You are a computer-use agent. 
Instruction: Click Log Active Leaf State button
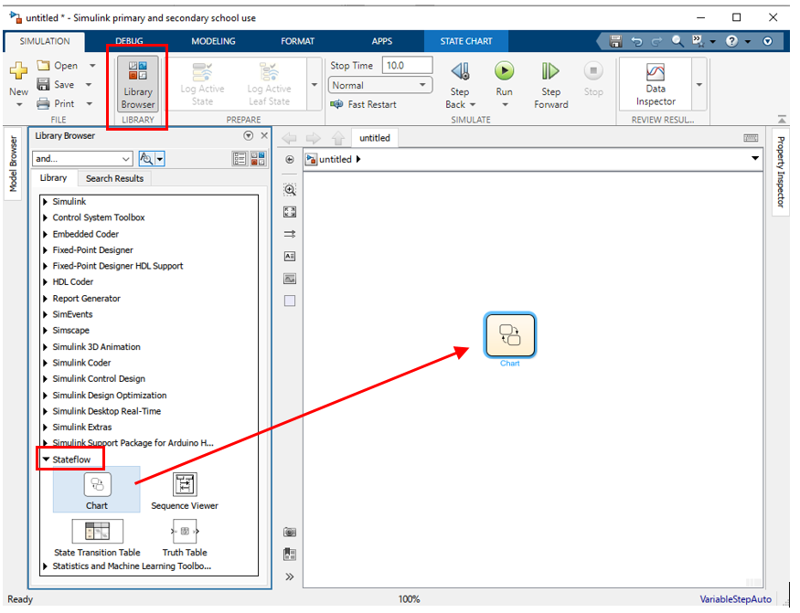269,85
